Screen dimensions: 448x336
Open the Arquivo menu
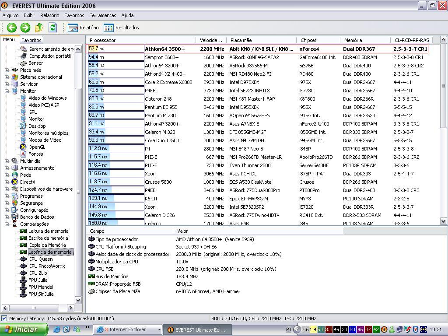[x=10, y=15]
